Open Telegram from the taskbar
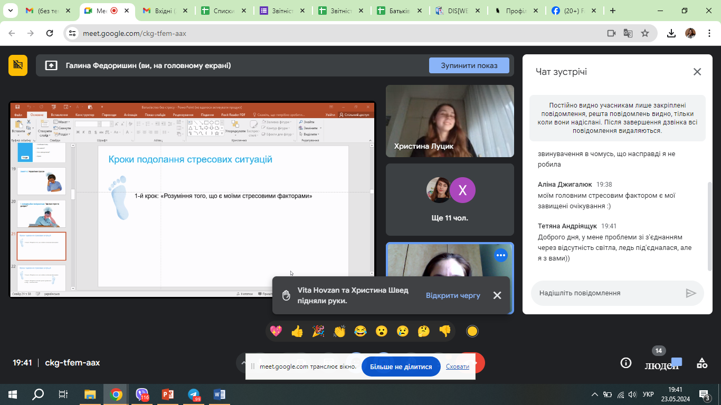Screen dimensions: 721x405 click(x=194, y=394)
